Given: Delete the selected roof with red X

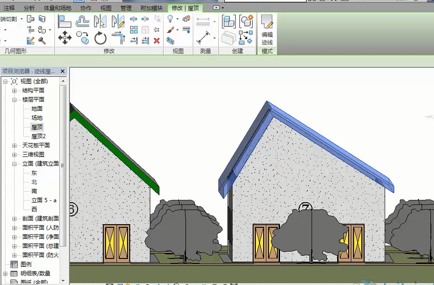Looking at the screenshot, I should [x=157, y=41].
